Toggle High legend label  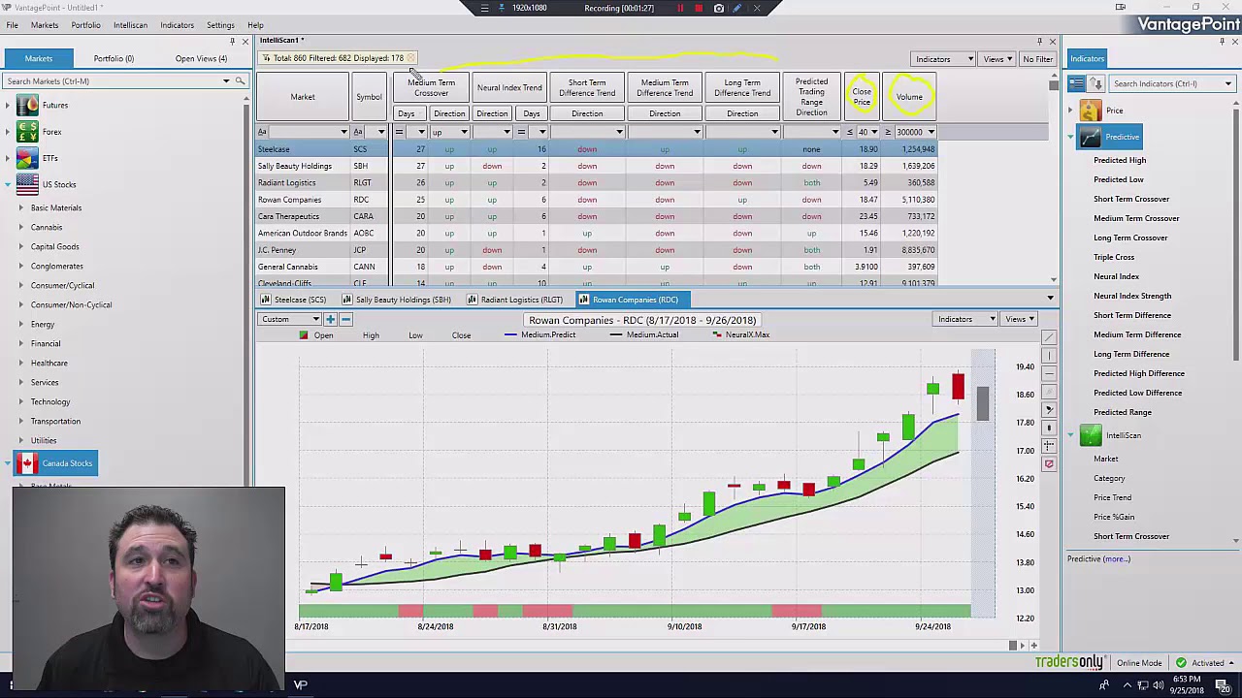[x=371, y=335]
